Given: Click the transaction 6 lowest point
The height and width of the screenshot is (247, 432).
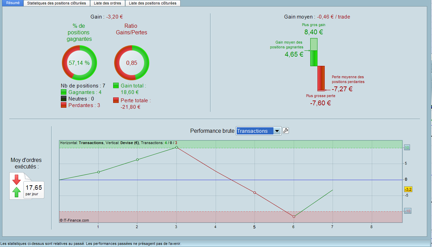Looking at the screenshot, I should [294, 216].
